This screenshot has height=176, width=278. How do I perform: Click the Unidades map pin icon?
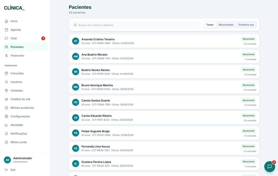[6, 91]
